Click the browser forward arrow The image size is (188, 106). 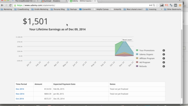point(6,5)
